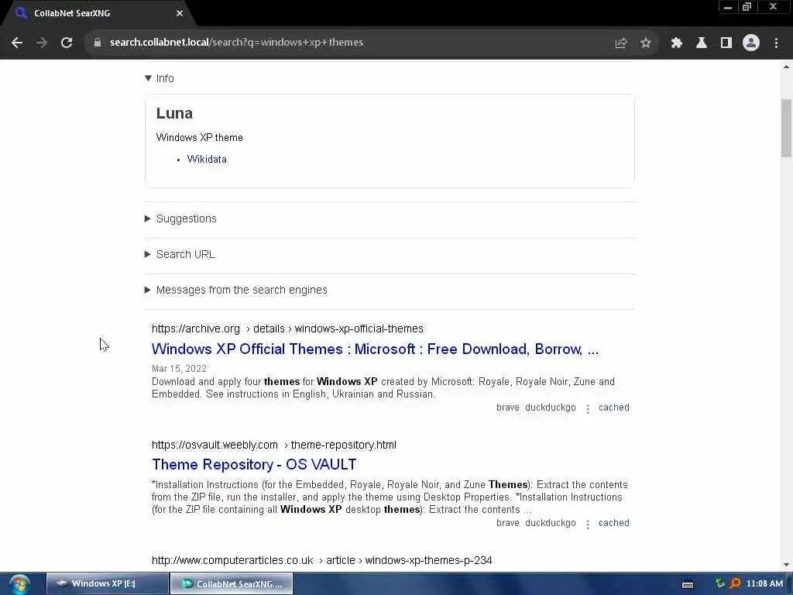Click the page vertical scrollbar thumb
This screenshot has width=793, height=595.
click(x=786, y=128)
